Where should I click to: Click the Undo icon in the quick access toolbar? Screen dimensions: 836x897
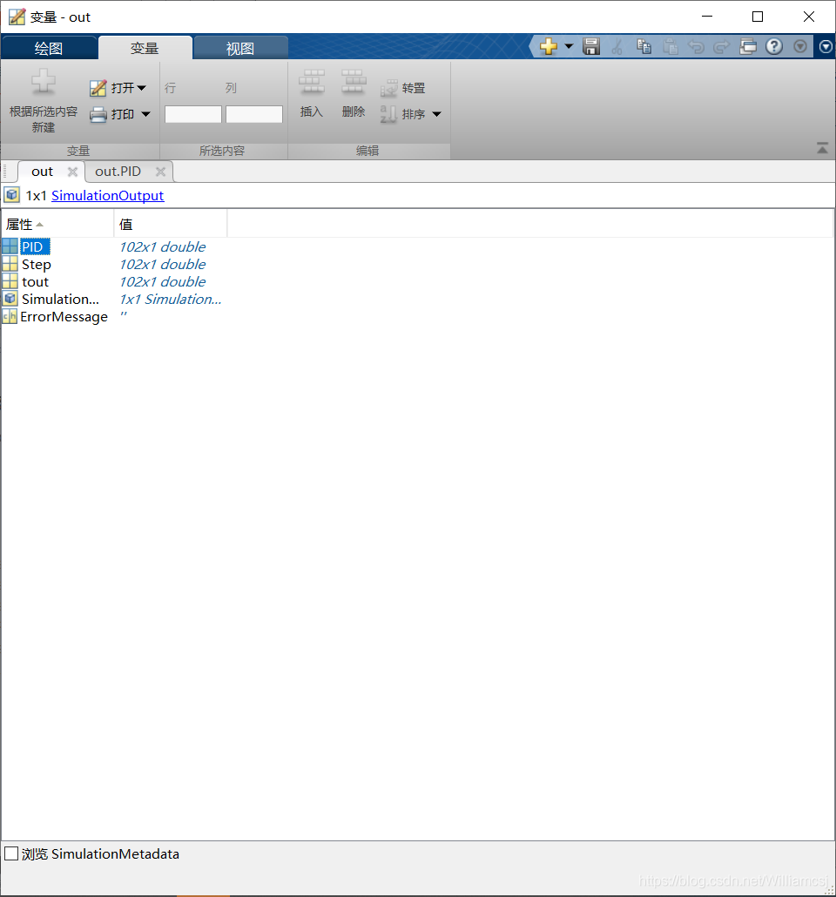696,46
